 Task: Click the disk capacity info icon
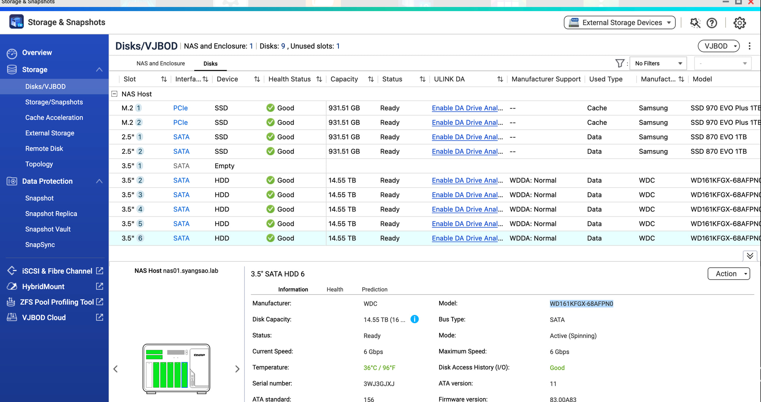click(x=415, y=319)
